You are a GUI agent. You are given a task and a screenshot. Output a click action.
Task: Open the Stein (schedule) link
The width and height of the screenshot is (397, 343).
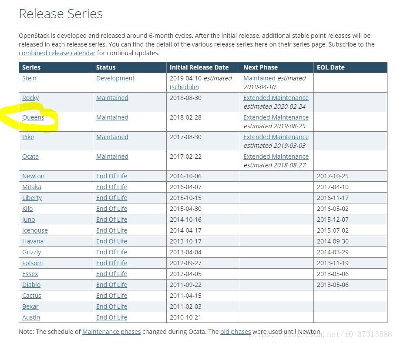click(184, 87)
